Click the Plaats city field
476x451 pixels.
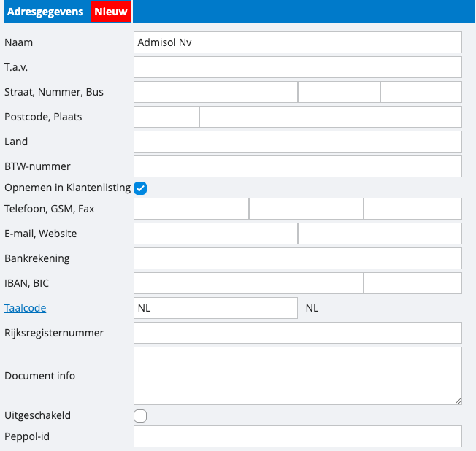click(x=330, y=117)
